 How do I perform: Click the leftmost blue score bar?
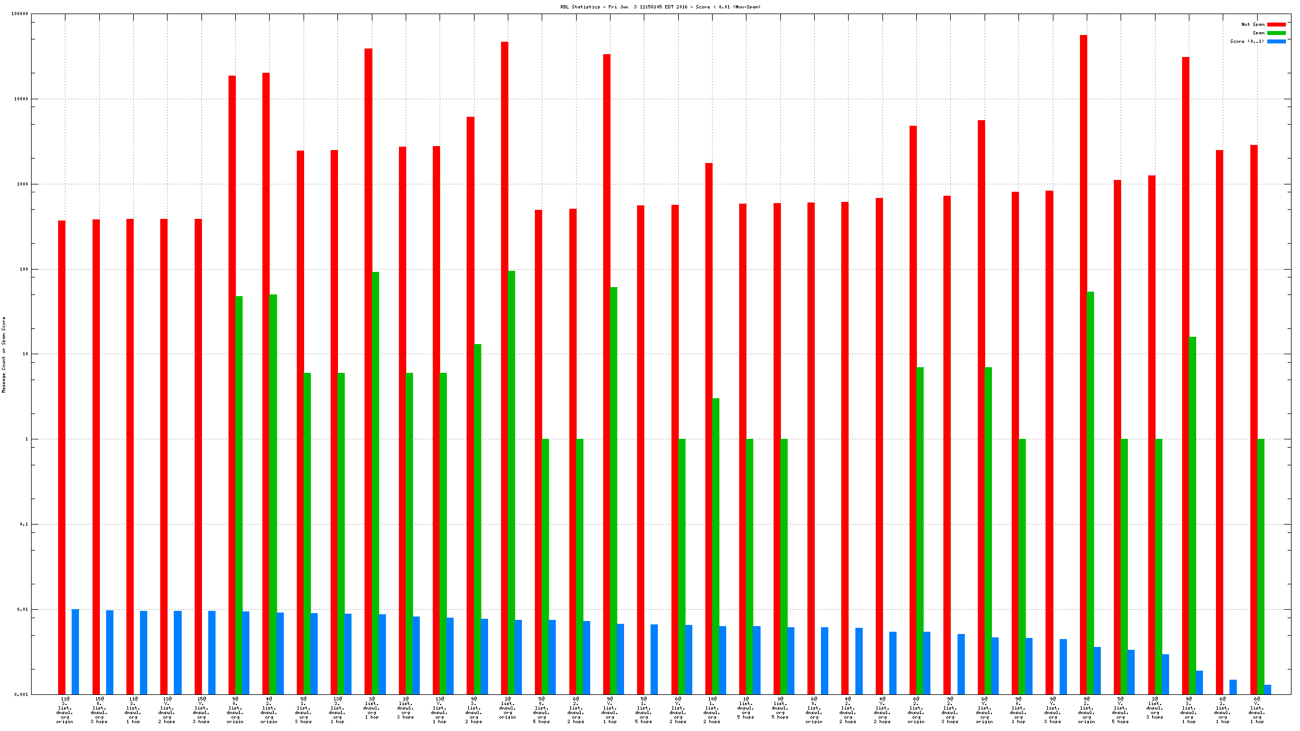tap(75, 651)
